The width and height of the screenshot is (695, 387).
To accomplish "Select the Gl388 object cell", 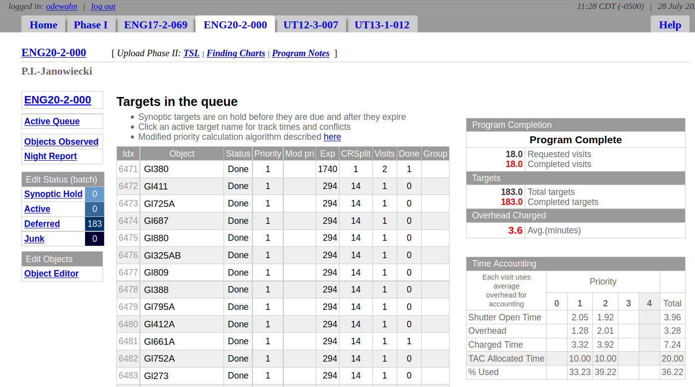I will [182, 290].
